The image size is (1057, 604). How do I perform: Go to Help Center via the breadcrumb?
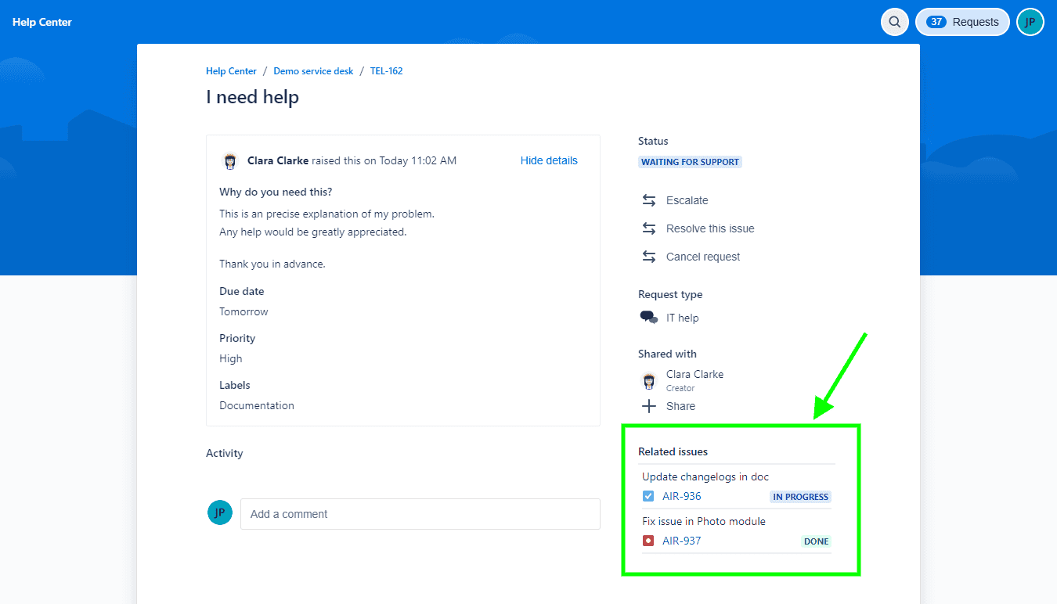(x=231, y=70)
